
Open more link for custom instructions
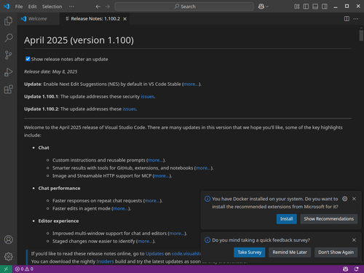pos(156,160)
